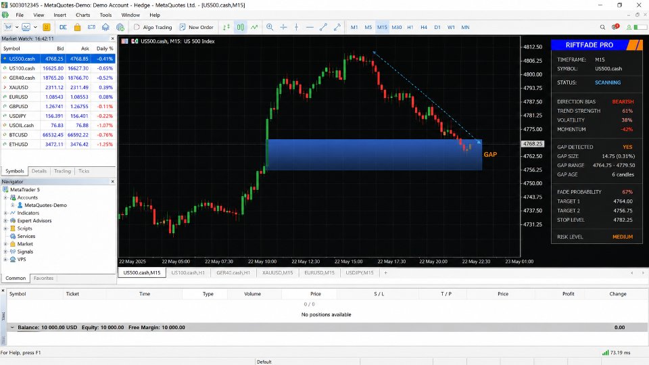Switch timeframe to M30

tap(397, 27)
